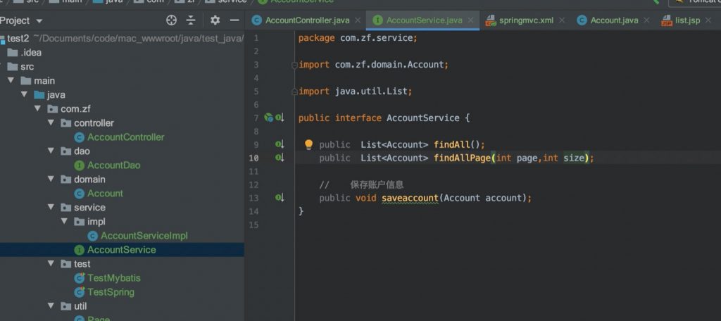The image size is (721, 321).
Task: Click the findAllPage method name
Action: (x=462, y=158)
